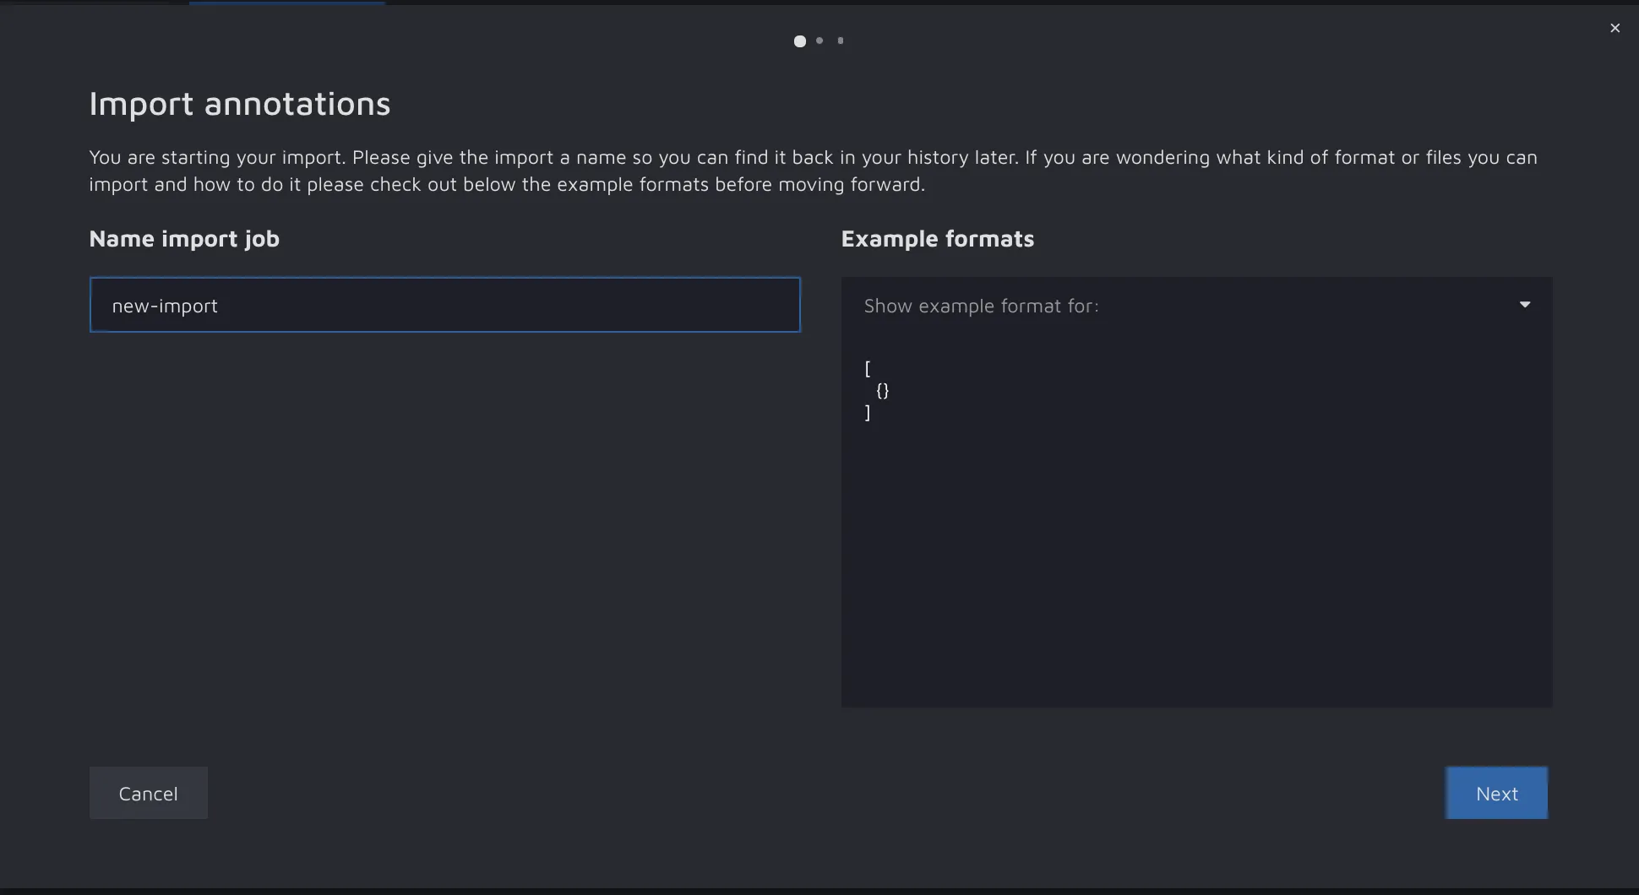
Task: Click the opening square bracket in example
Action: pyautogui.click(x=868, y=369)
